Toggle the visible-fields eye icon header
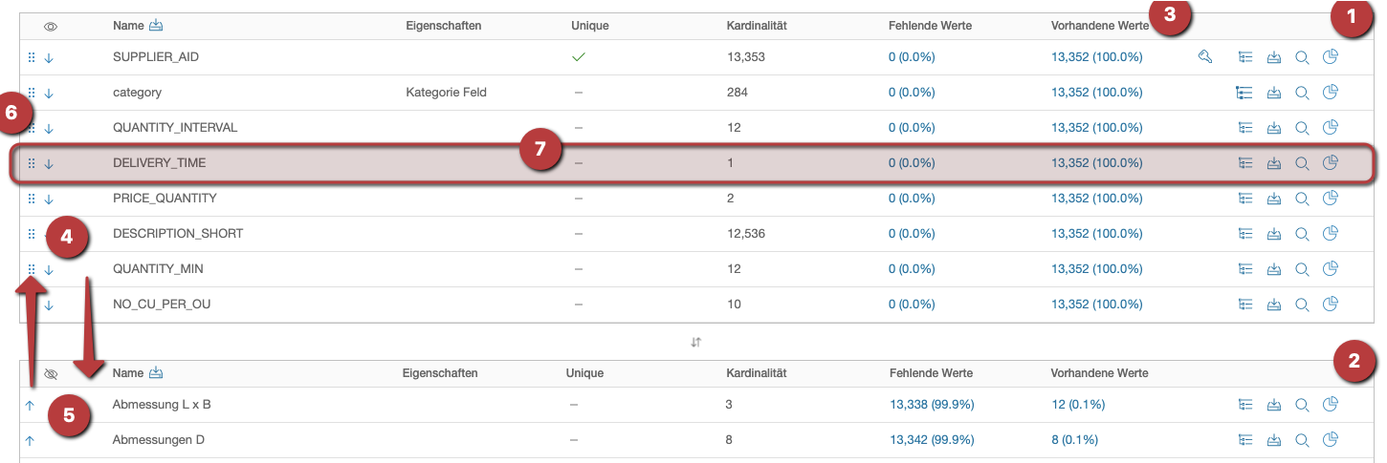1387x463 pixels. pyautogui.click(x=49, y=26)
